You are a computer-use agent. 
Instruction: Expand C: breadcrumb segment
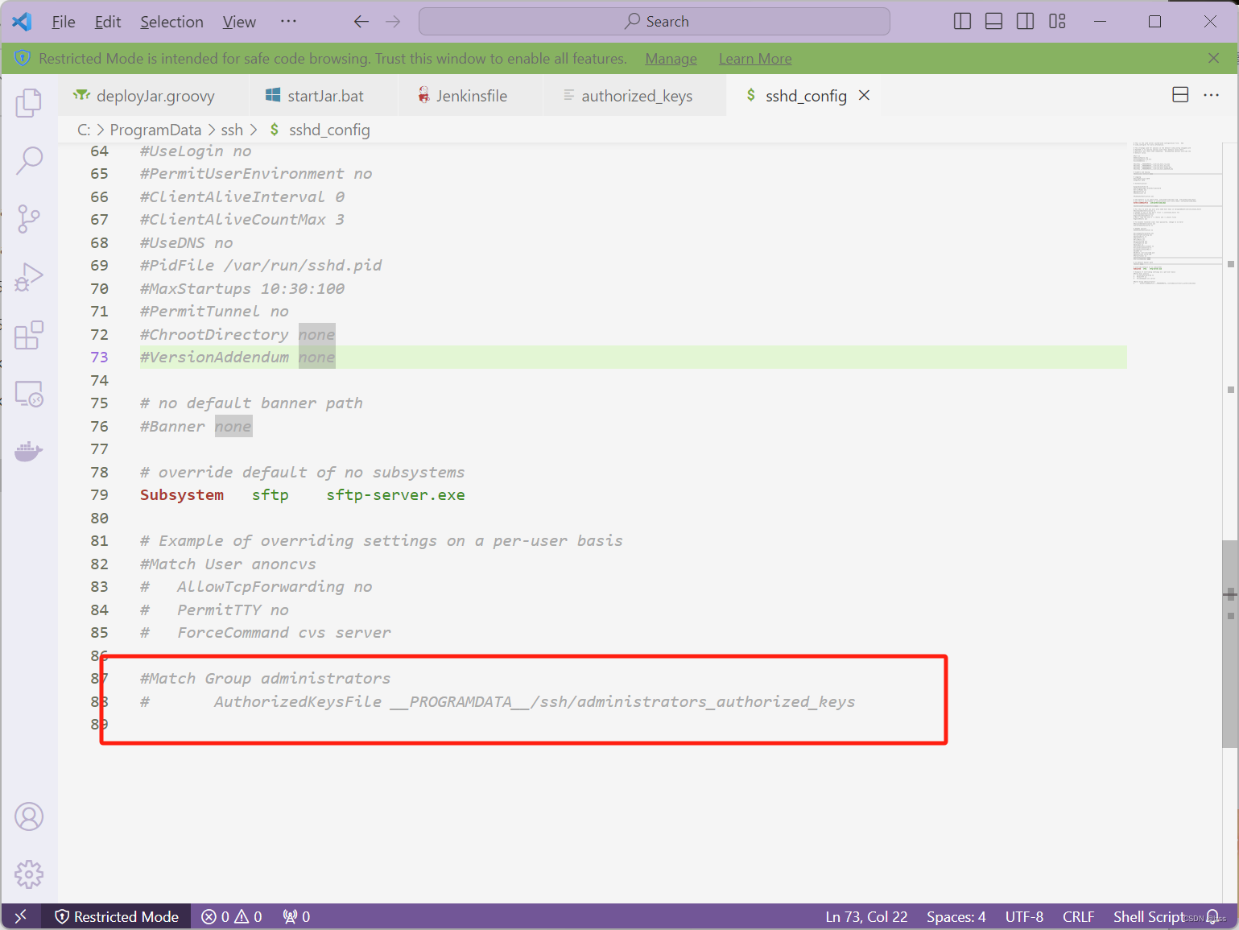(84, 130)
